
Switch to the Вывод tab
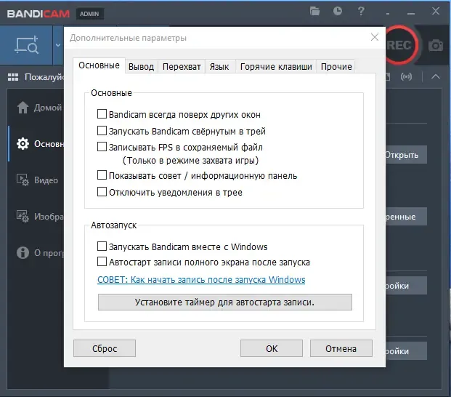tap(141, 66)
